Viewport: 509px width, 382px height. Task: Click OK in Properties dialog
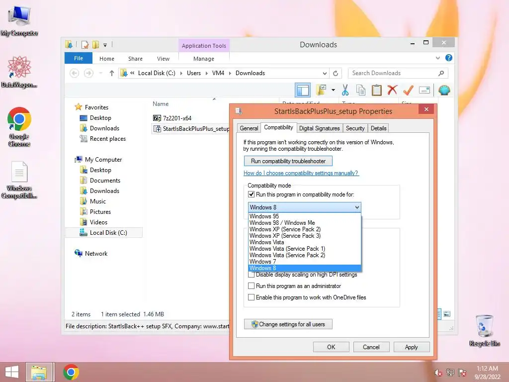(331, 347)
